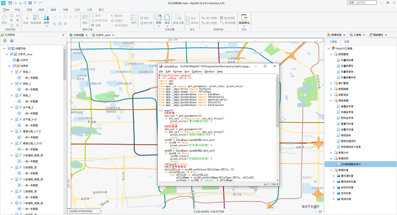Switch to the 搜索 tab in toolbox panel
Viewport: 397px width, 215px height.
tap(347, 42)
